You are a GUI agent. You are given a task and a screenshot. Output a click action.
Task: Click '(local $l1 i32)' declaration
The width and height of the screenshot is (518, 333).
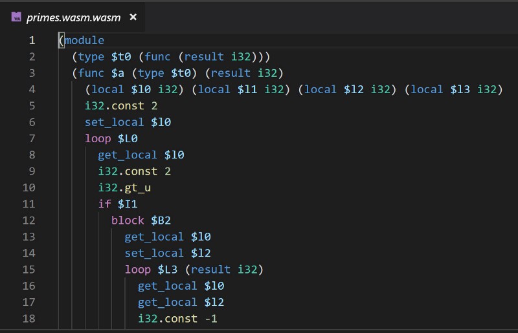point(241,89)
